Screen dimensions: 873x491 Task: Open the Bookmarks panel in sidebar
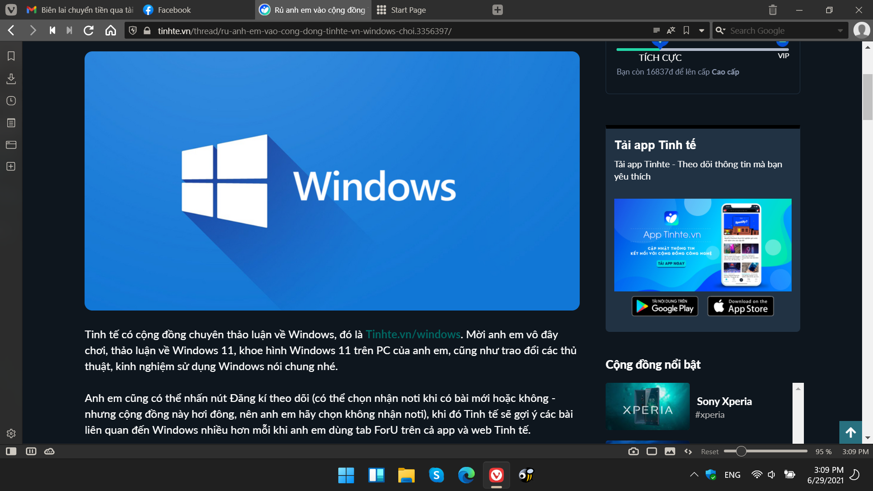pos(11,56)
